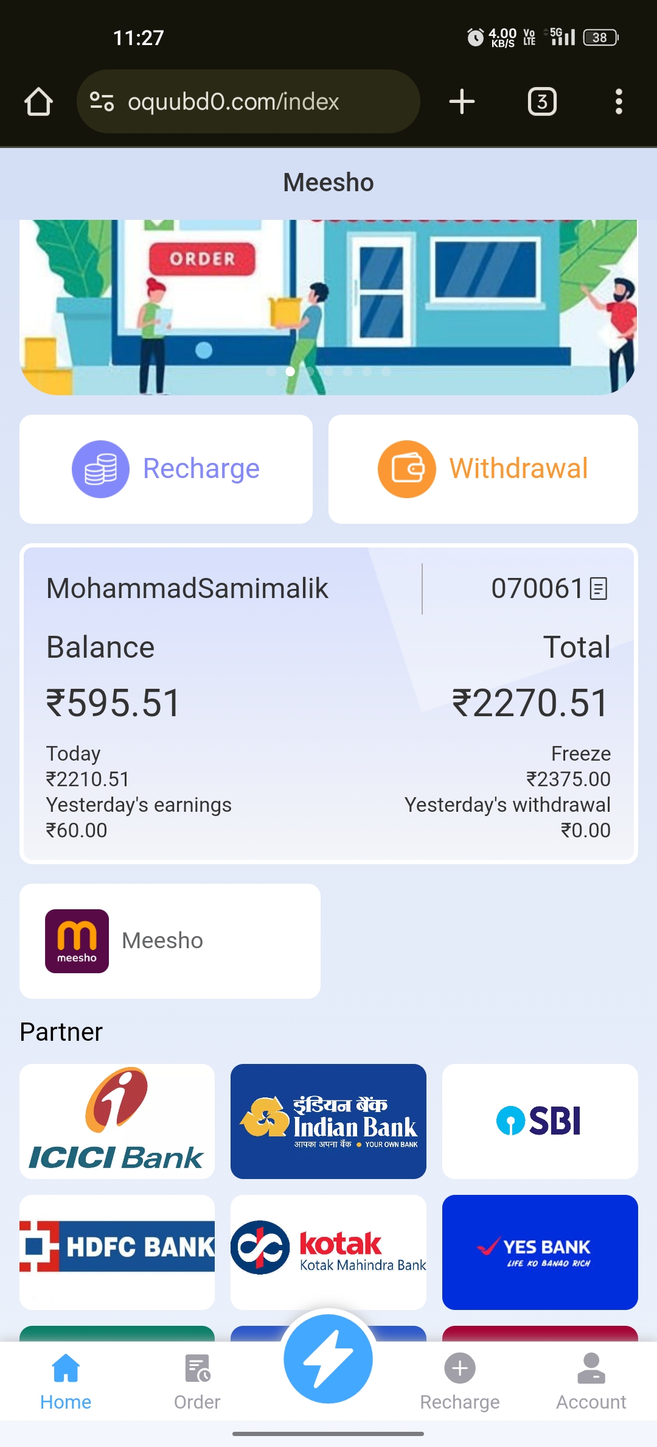Select the second banner carousel dot
The height and width of the screenshot is (1447, 657).
(x=290, y=371)
